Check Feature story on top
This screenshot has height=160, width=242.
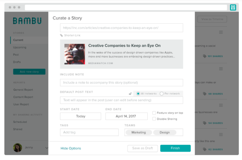154,113
